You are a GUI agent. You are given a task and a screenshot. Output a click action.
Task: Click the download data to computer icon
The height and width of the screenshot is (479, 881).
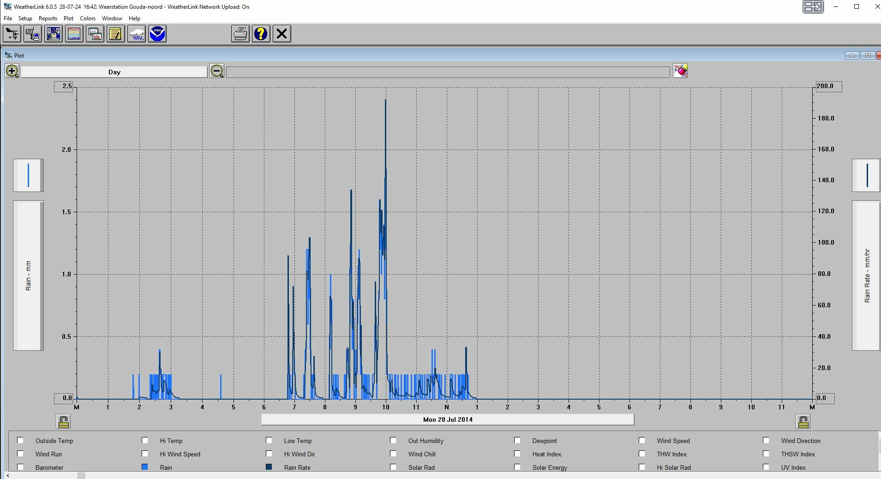pos(33,34)
